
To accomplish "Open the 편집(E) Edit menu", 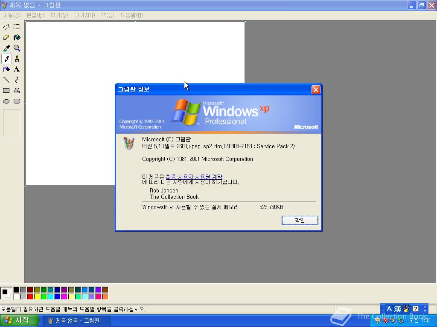I will [35, 15].
